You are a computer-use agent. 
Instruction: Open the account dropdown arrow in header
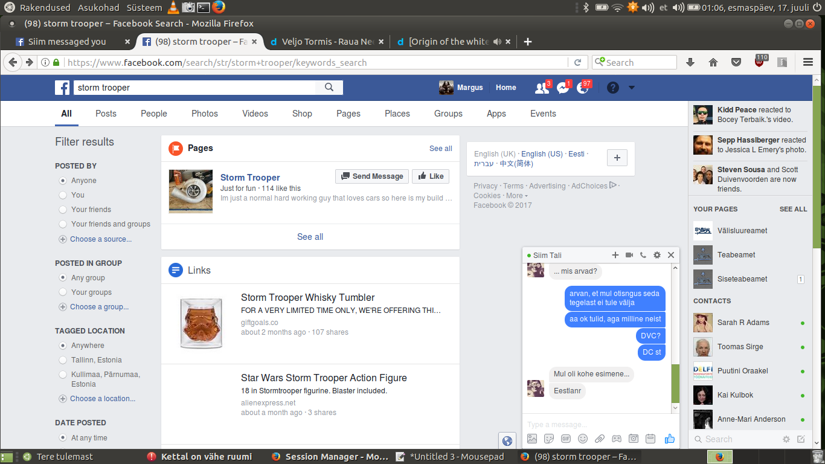coord(632,88)
